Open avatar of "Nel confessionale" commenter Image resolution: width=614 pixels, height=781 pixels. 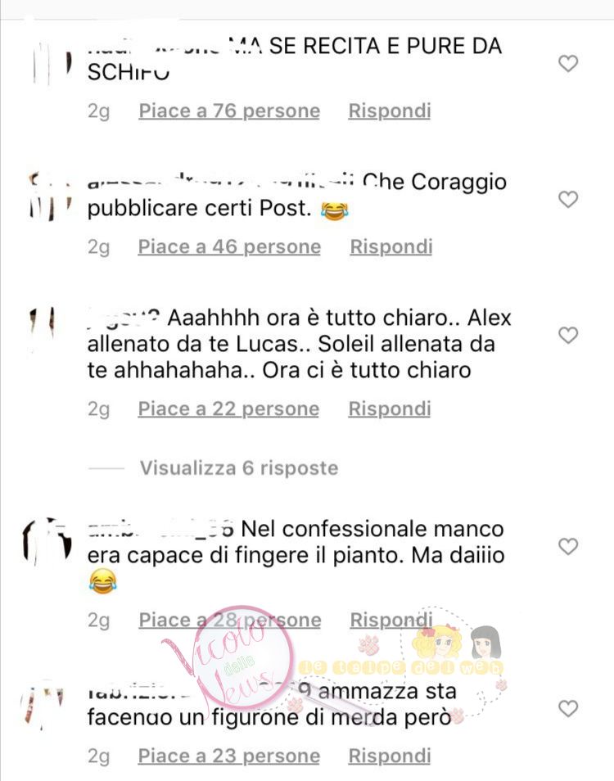coord(49,543)
